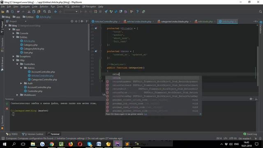Open the VCS menu
The width and height of the screenshot is (263, 148).
(67, 7)
